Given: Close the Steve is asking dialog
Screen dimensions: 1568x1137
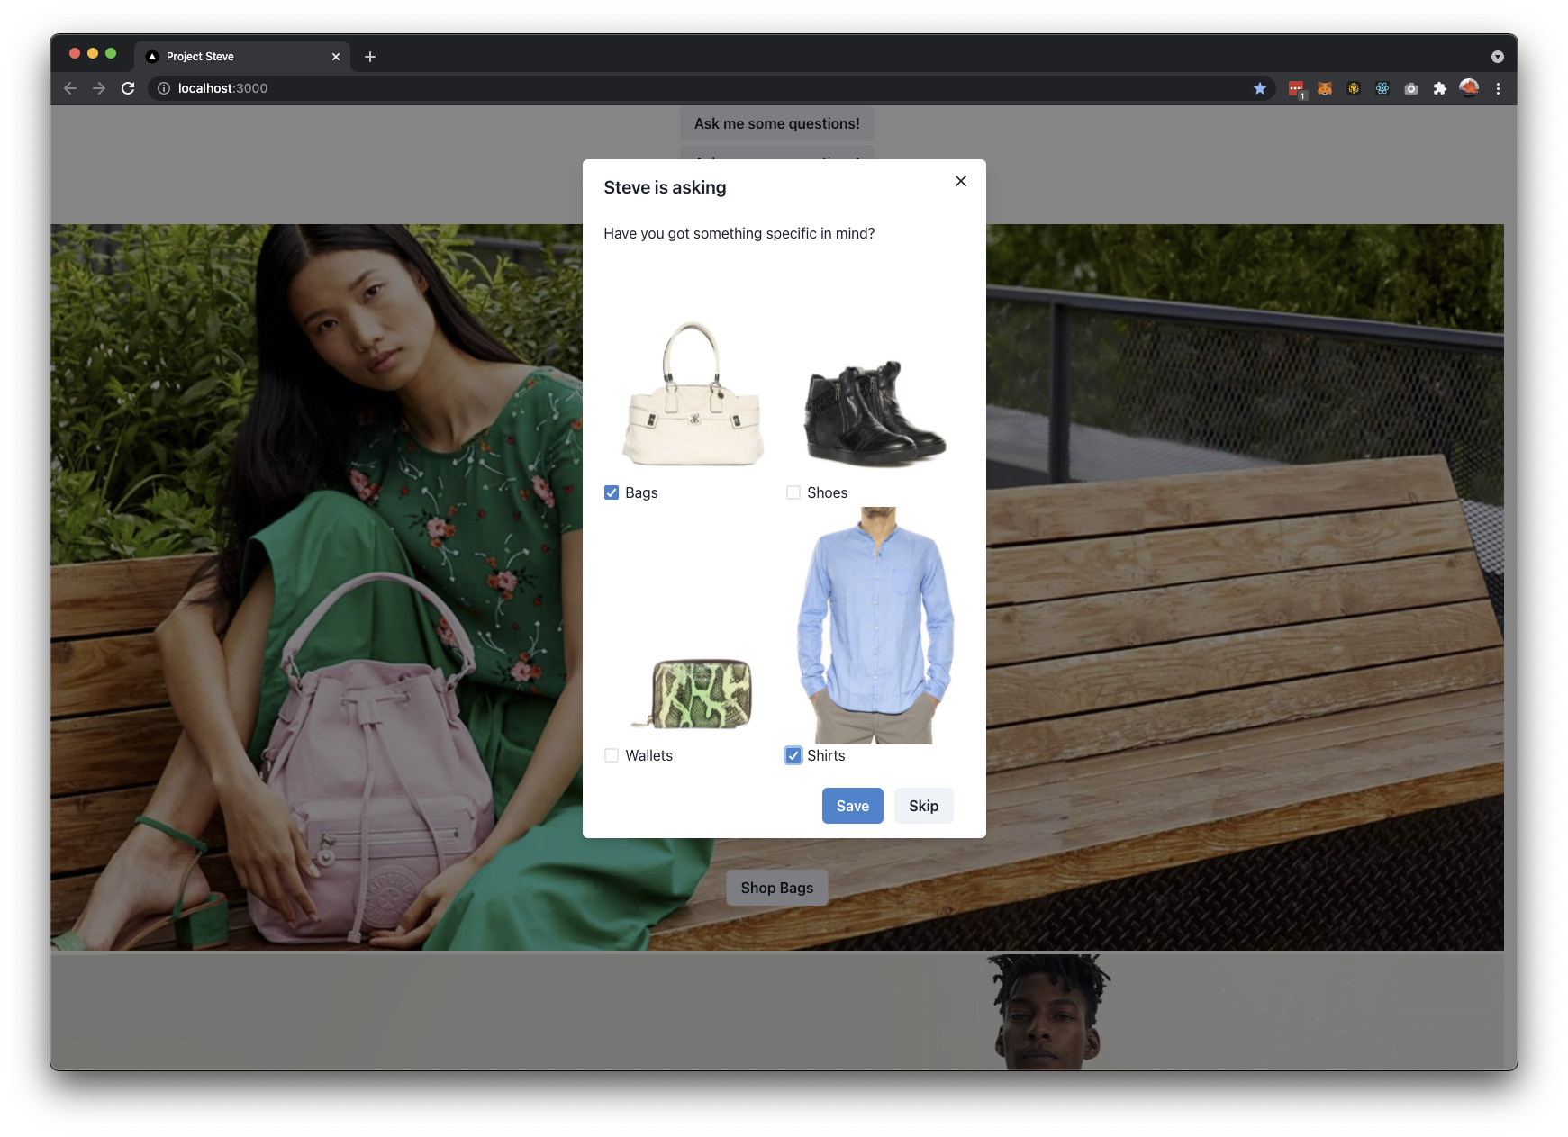Looking at the screenshot, I should 961,181.
